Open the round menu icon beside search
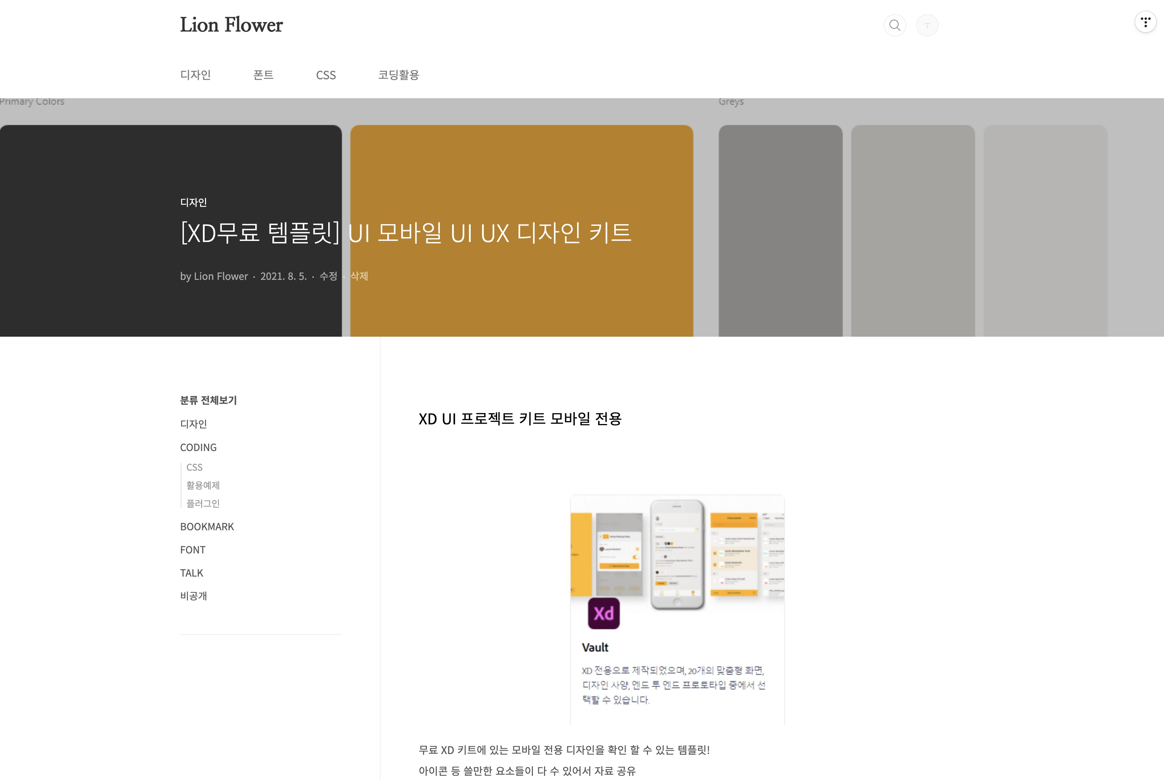This screenshot has height=780, width=1164. 927,25
